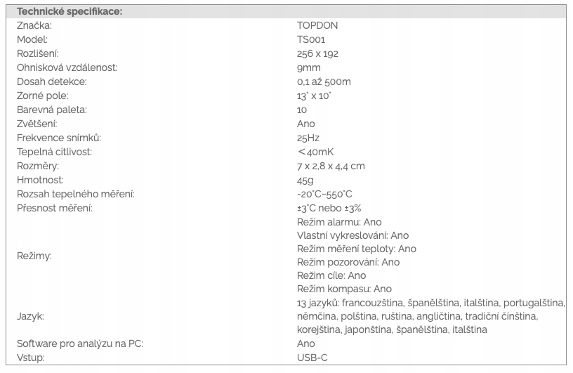The width and height of the screenshot is (573, 373).
Task: Select the TS001 model value
Action: (311, 39)
